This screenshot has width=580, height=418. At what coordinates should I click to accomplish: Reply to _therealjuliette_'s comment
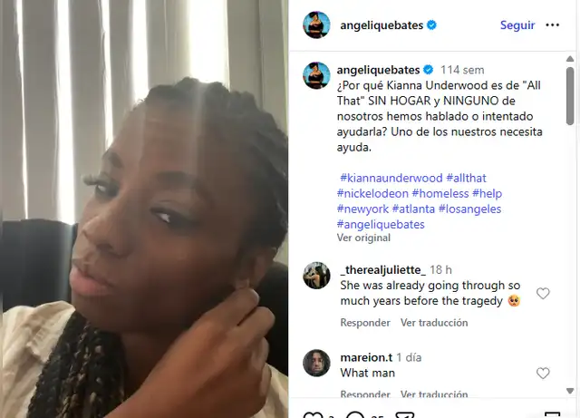[365, 323]
